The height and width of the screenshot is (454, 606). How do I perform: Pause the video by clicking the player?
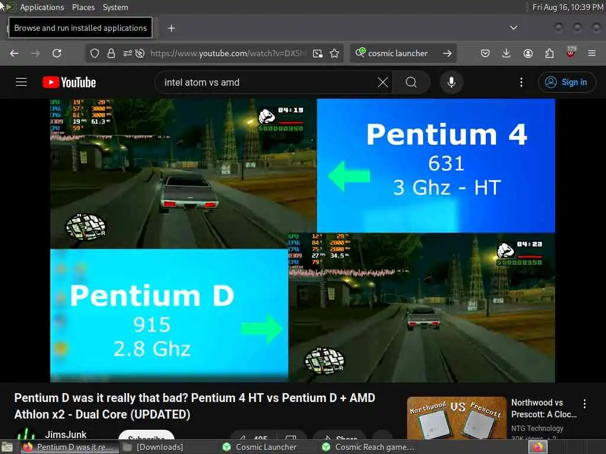coord(302,240)
